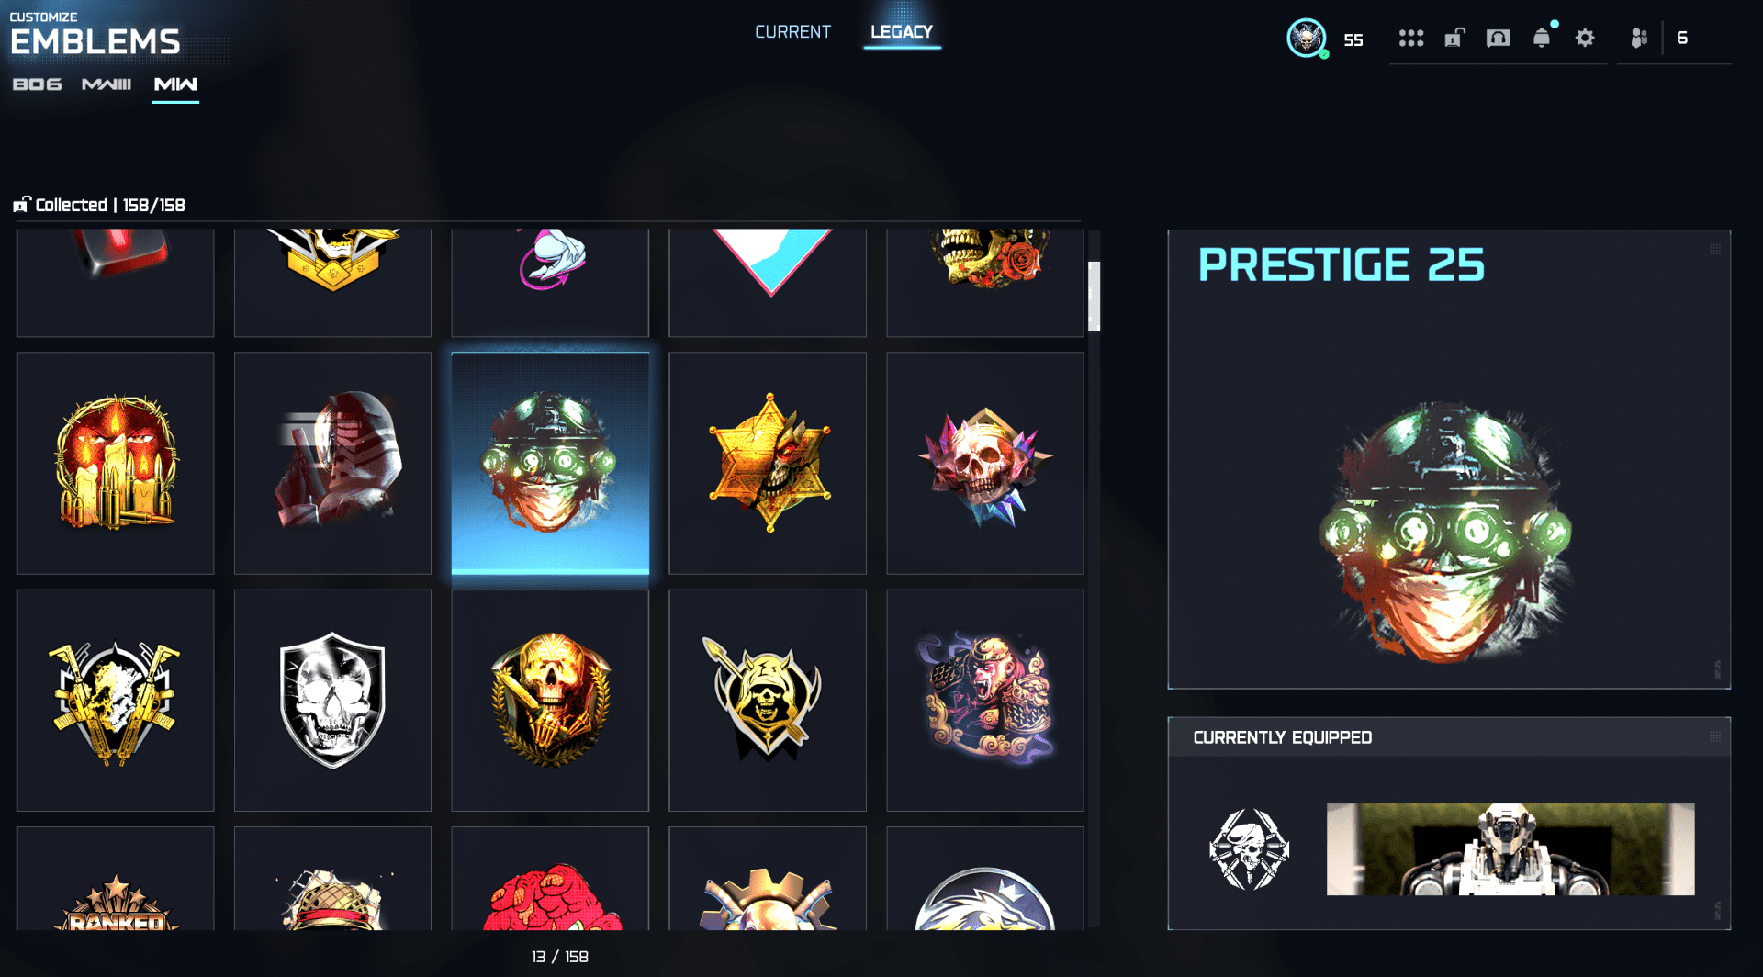Switch to the LEGACY tab

coord(902,32)
